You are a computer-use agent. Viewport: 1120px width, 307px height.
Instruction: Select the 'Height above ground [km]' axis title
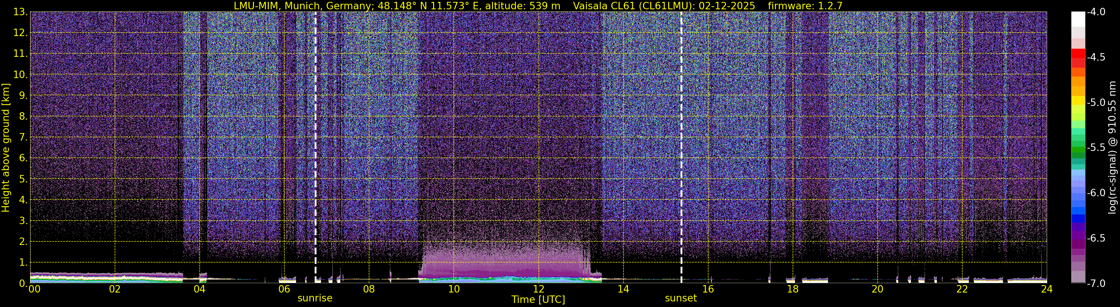click(6, 148)
